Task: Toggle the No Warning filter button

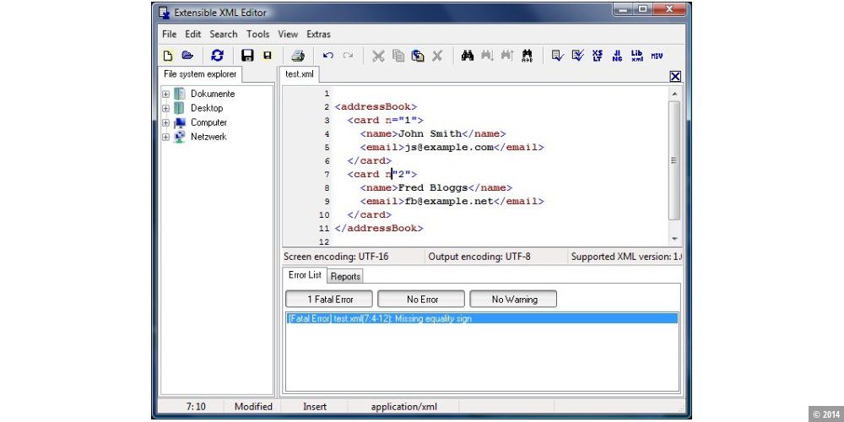Action: pyautogui.click(x=512, y=299)
